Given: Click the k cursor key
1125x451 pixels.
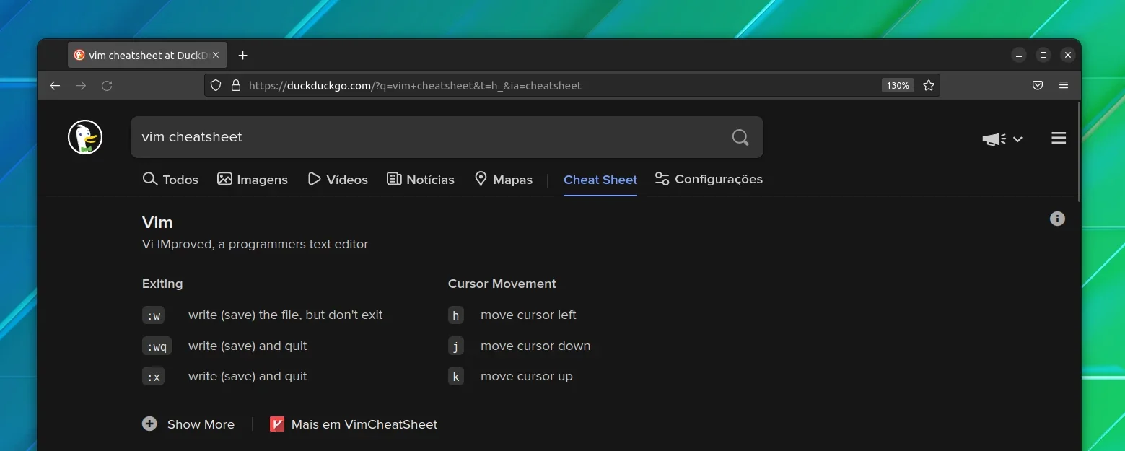Looking at the screenshot, I should tap(456, 377).
